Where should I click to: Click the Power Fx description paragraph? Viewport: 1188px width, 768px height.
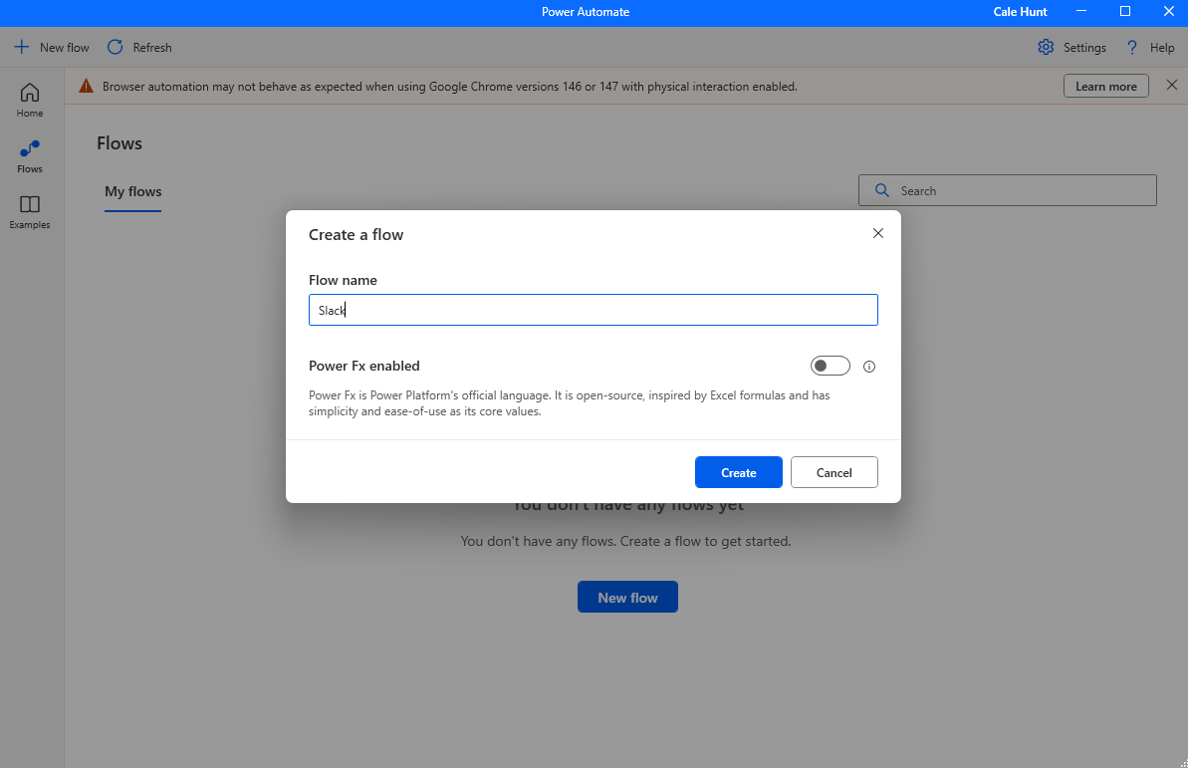569,403
